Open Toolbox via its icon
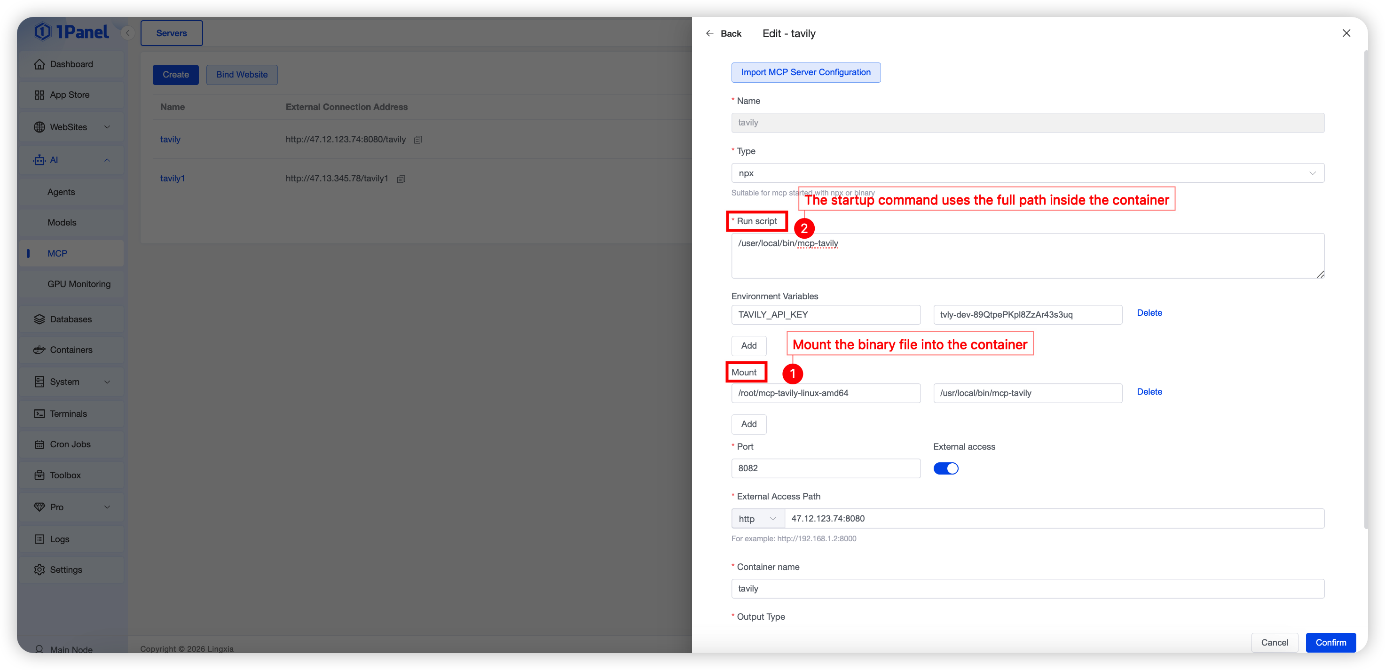Viewport: 1385px width, 670px height. 39,475
